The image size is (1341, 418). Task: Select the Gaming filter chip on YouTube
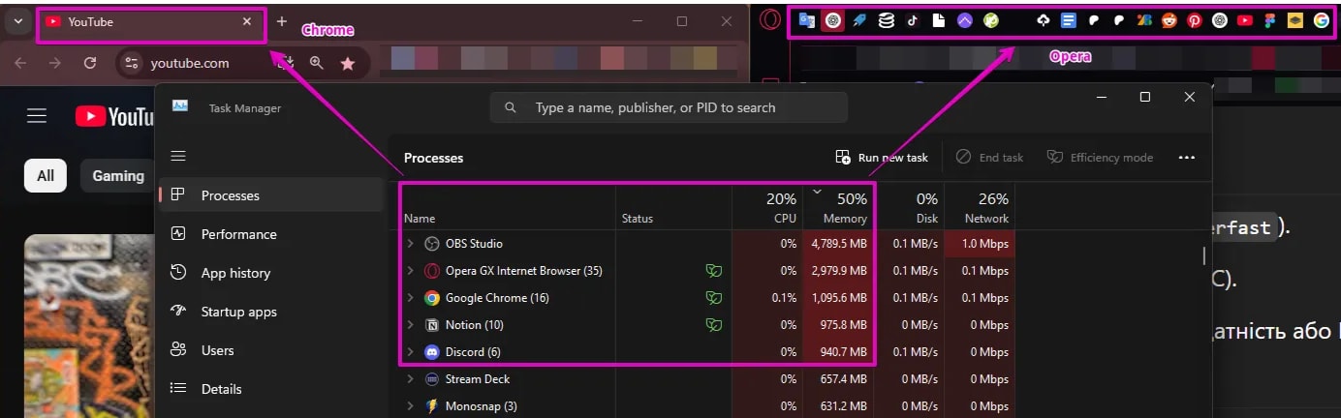[118, 176]
